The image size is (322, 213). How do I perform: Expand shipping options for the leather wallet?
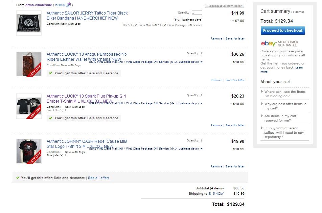click(x=202, y=62)
